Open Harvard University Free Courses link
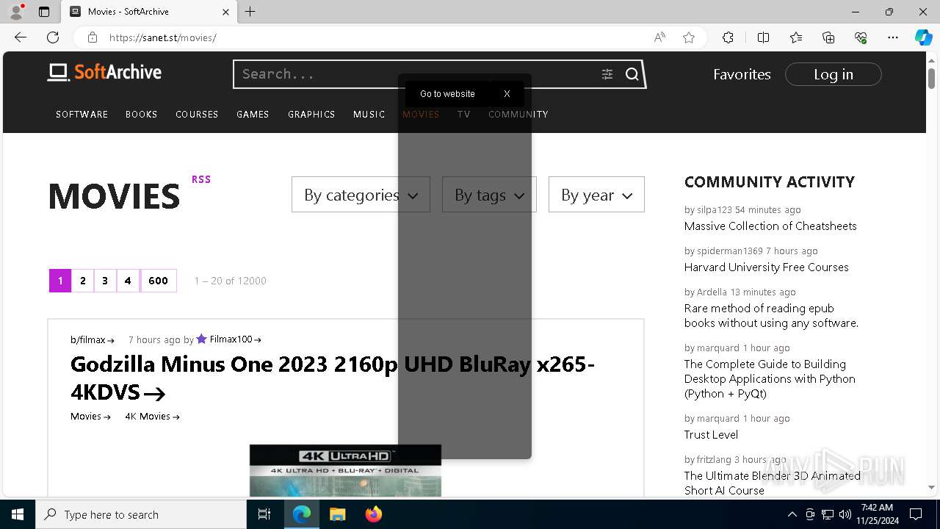The height and width of the screenshot is (529, 940). click(767, 267)
